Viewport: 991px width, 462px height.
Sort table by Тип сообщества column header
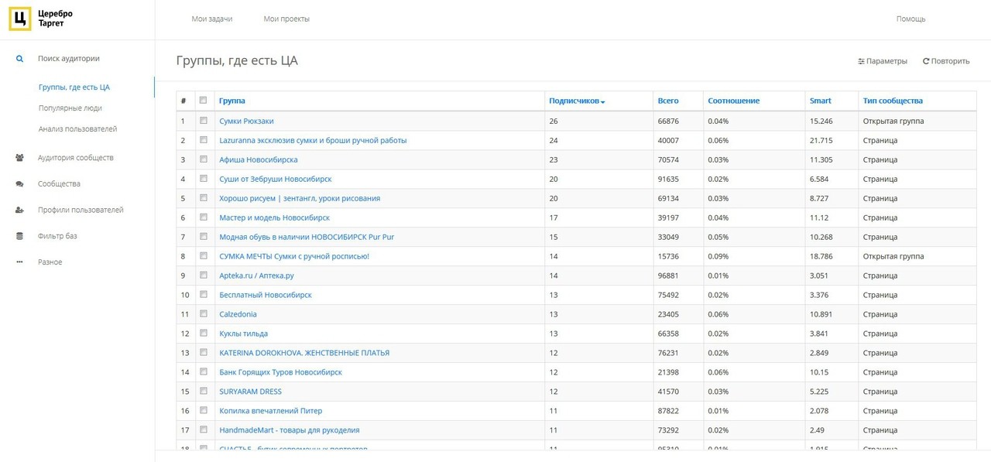[893, 101]
